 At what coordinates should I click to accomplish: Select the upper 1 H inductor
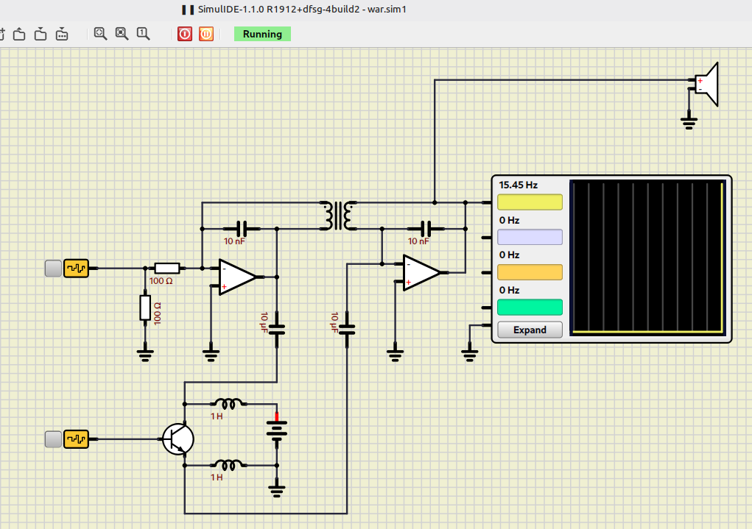pyautogui.click(x=229, y=403)
